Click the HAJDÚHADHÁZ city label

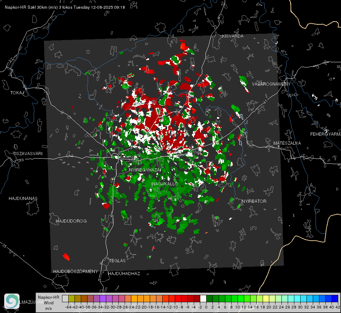point(124,274)
